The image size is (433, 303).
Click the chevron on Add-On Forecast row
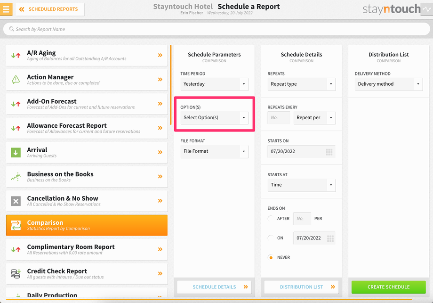click(x=160, y=104)
